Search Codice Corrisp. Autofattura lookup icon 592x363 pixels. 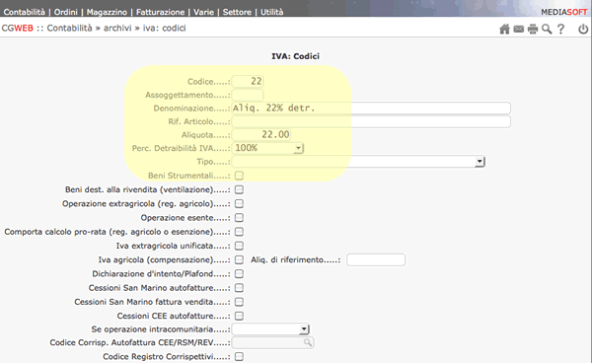308,342
